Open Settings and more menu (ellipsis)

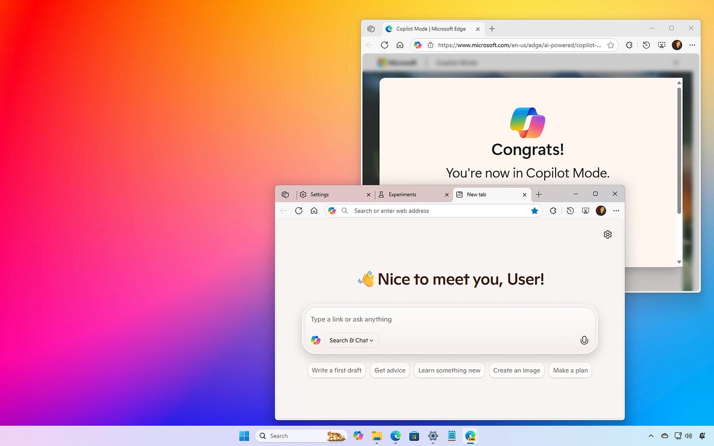pos(616,211)
